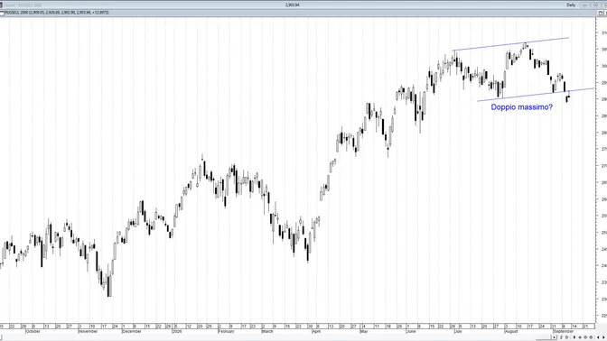Collapse the inner chart pane button
The width and height of the screenshot is (607, 341).
point(600,13)
